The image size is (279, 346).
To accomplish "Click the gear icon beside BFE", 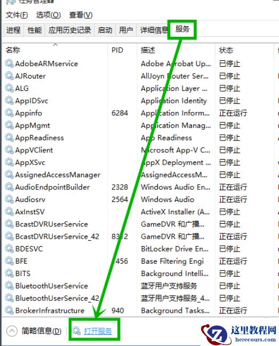I will coord(9,261).
